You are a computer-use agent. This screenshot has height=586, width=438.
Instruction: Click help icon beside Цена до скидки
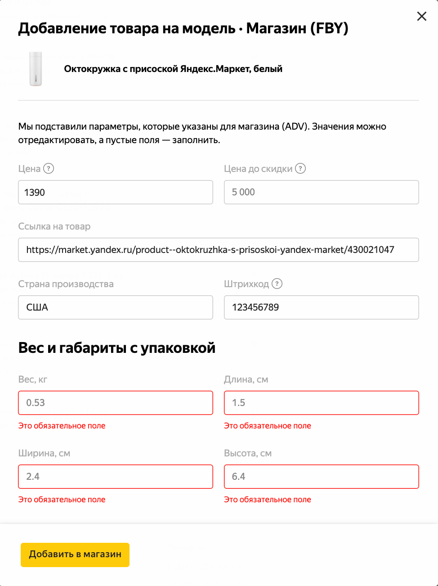coord(300,168)
